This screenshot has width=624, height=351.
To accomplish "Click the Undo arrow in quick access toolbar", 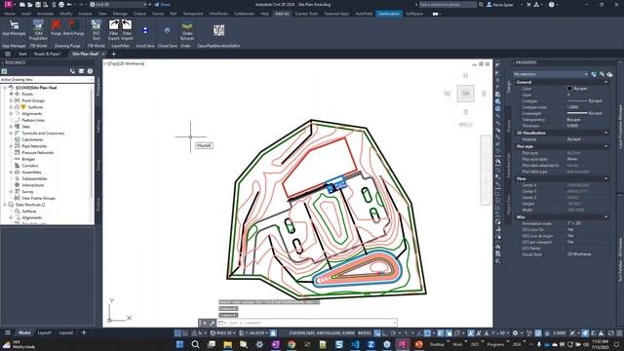I will click(x=69, y=4).
